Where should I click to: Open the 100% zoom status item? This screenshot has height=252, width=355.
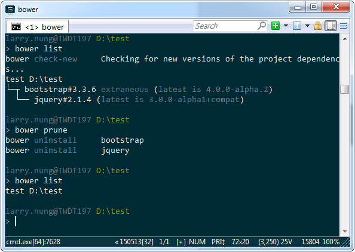[x=330, y=242]
